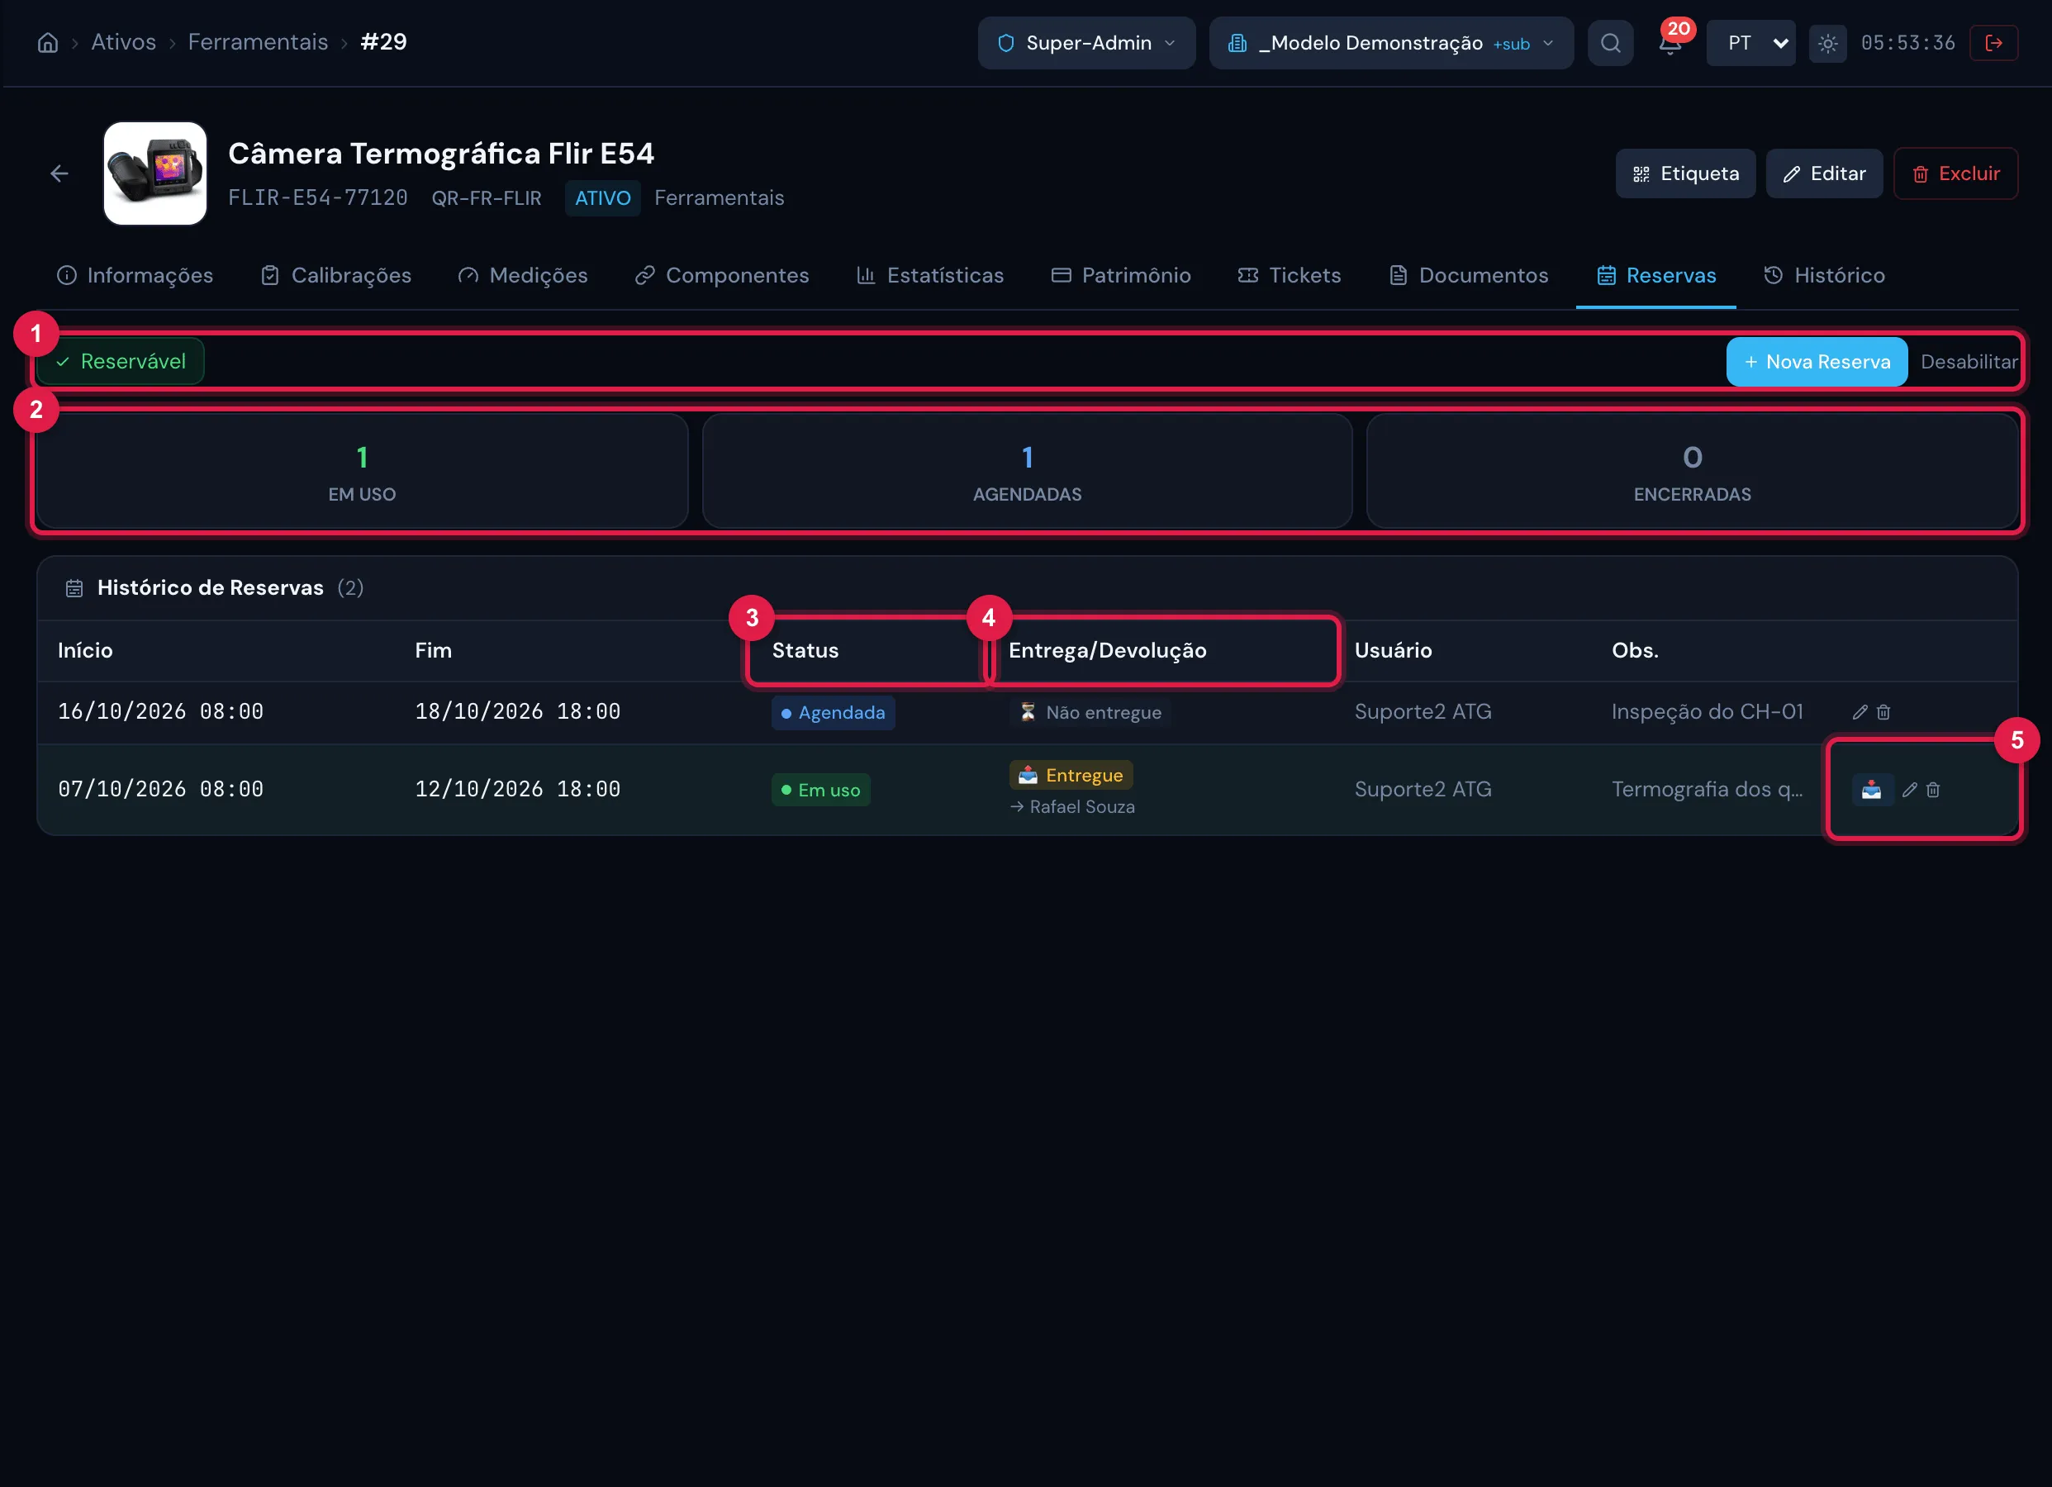Switch to the Histórico tab
The width and height of the screenshot is (2052, 1487).
1824,275
